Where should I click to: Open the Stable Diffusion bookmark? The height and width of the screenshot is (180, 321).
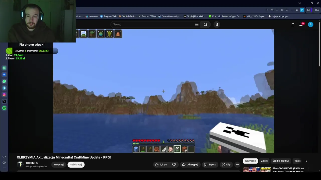point(127,16)
